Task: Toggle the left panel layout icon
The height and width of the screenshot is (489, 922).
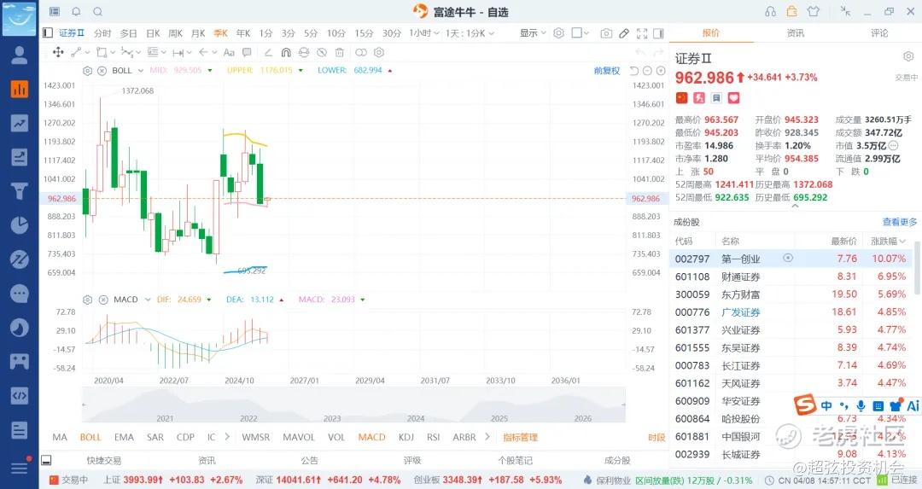Action: pyautogui.click(x=48, y=33)
